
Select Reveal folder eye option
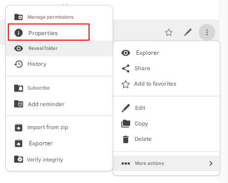pyautogui.click(x=59, y=48)
